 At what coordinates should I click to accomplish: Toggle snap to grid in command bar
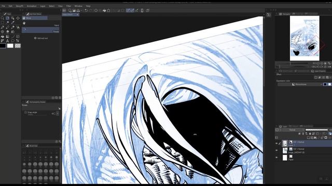[137, 10]
